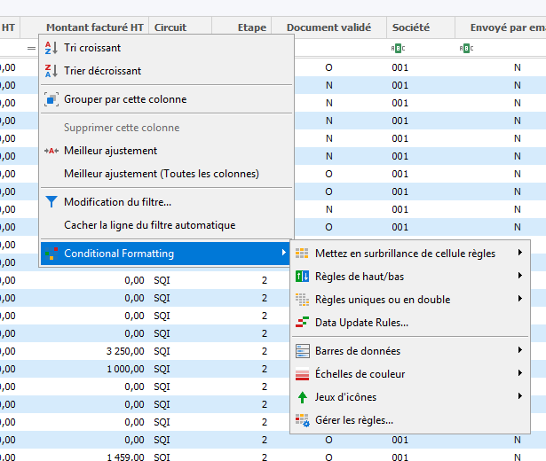The width and height of the screenshot is (546, 461).
Task: Click the group by column icon
Action: click(51, 99)
